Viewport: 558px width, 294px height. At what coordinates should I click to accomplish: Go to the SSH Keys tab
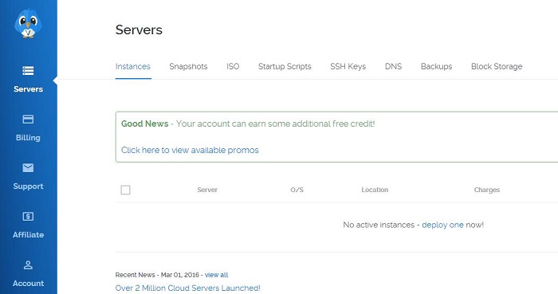[x=348, y=66]
